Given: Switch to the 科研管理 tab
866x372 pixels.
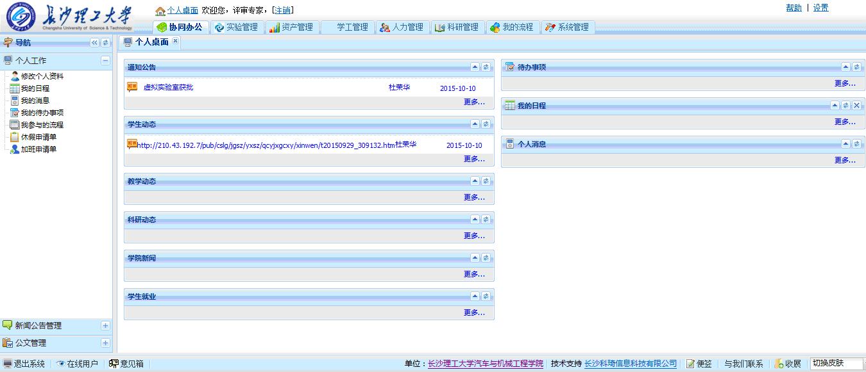Looking at the screenshot, I should [x=457, y=27].
